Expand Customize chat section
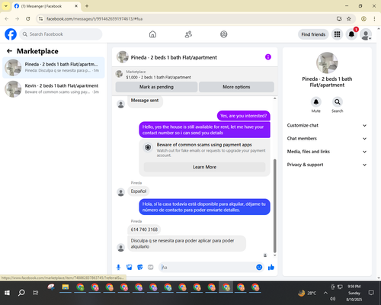 (327, 125)
